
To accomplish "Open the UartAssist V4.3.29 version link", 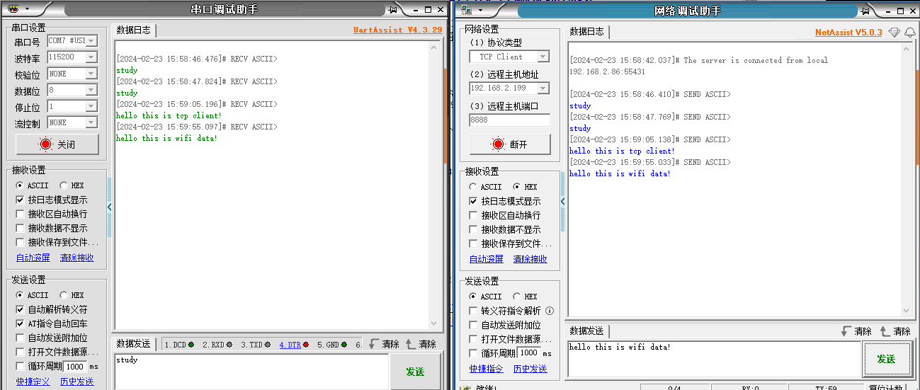I will click(397, 30).
